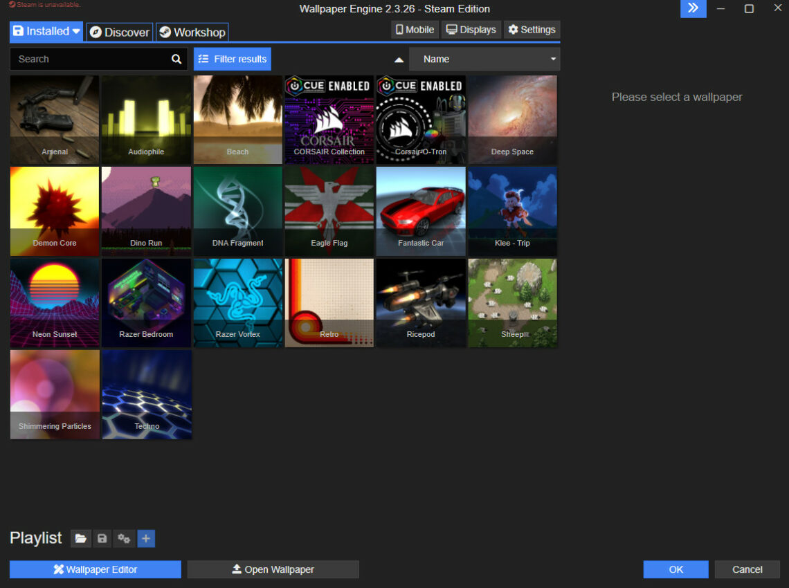789x588 pixels.
Task: Confirm with the OK button
Action: click(x=675, y=569)
